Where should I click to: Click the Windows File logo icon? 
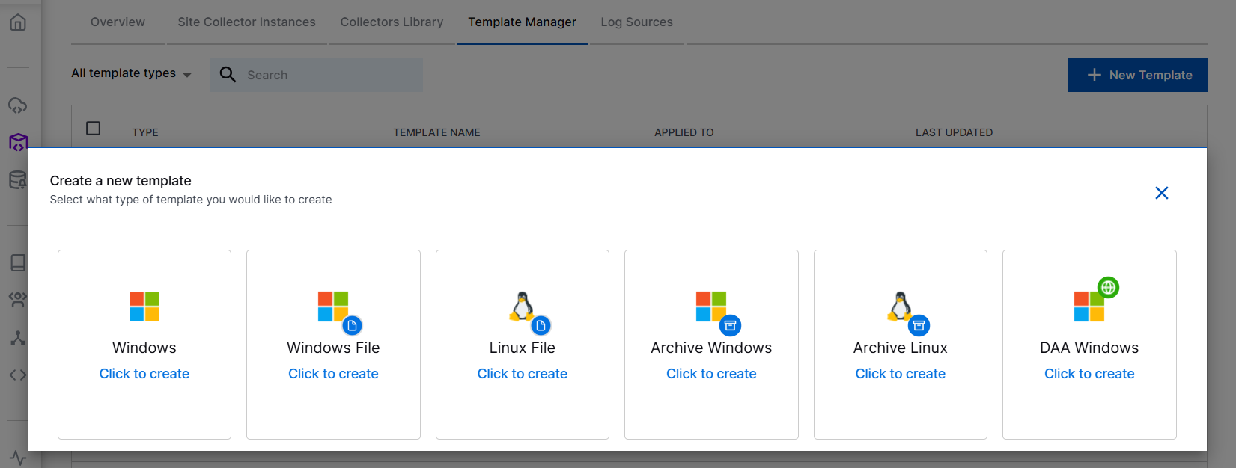(x=333, y=307)
